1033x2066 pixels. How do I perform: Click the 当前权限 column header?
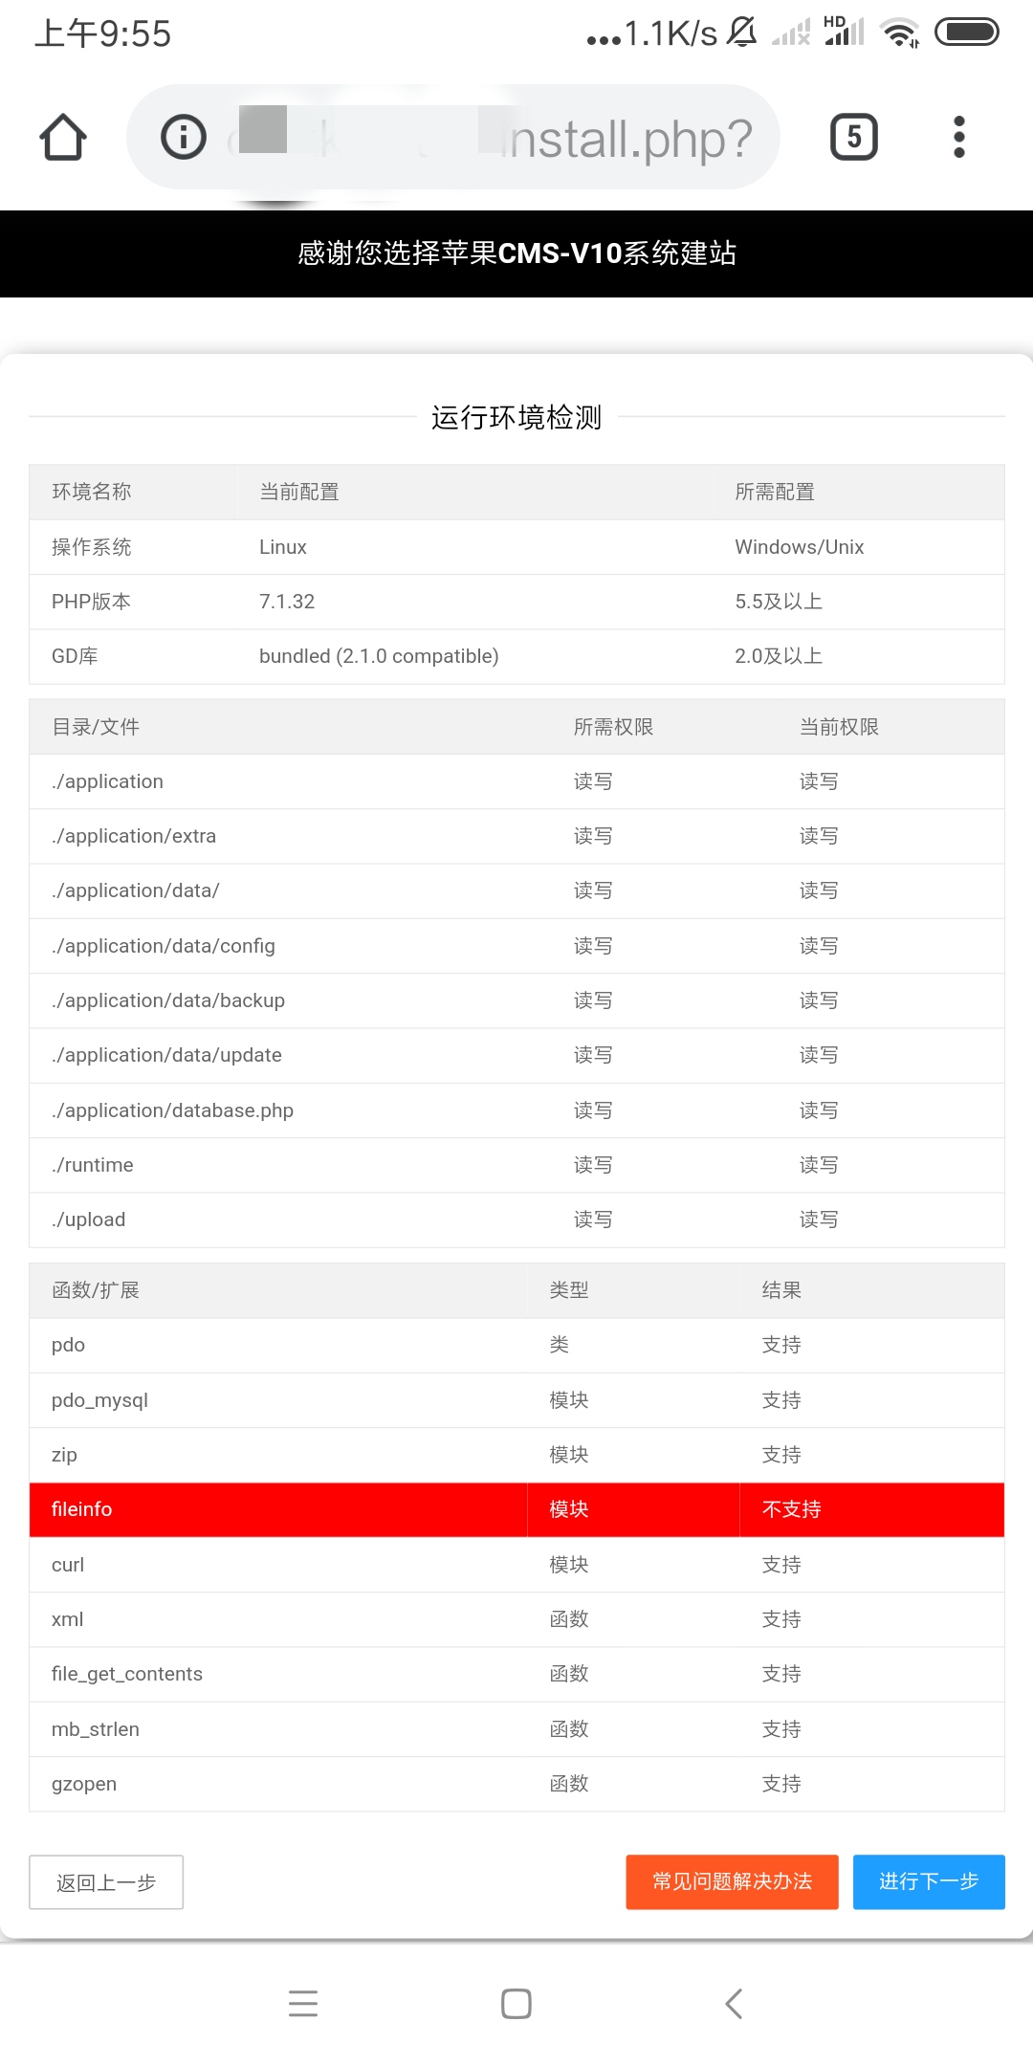coord(839,727)
